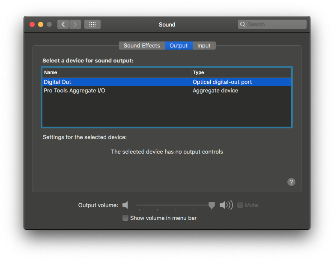Click the search magnifier icon

[x=243, y=24]
